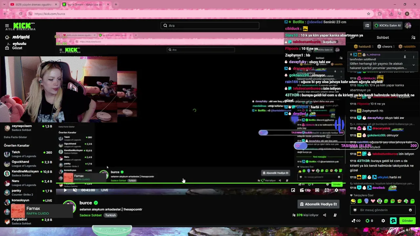Unpin the pinned chat message
This screenshot has height=236, width=420.
coord(405,57)
